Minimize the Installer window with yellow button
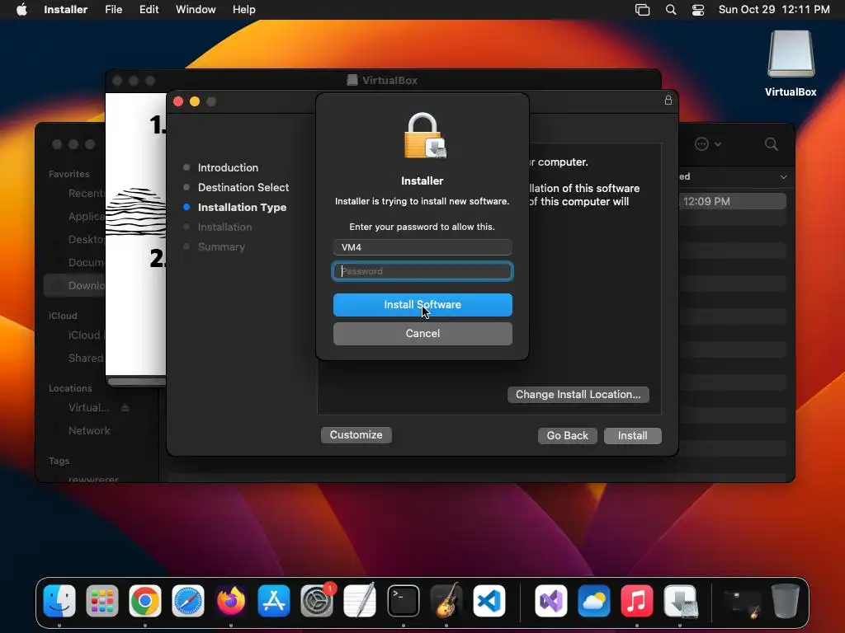The width and height of the screenshot is (845, 633). [x=195, y=101]
